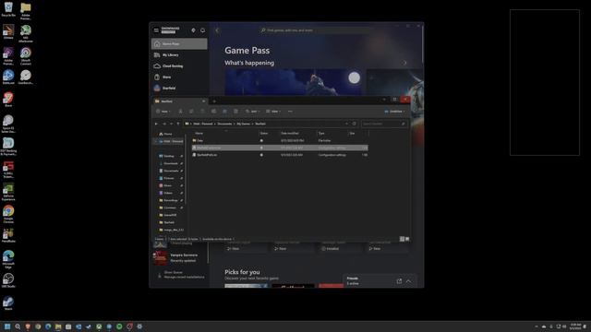Click the Cut icon in File Explorer toolbar
Image resolution: width=591 pixels, height=332 pixels.
point(181,112)
